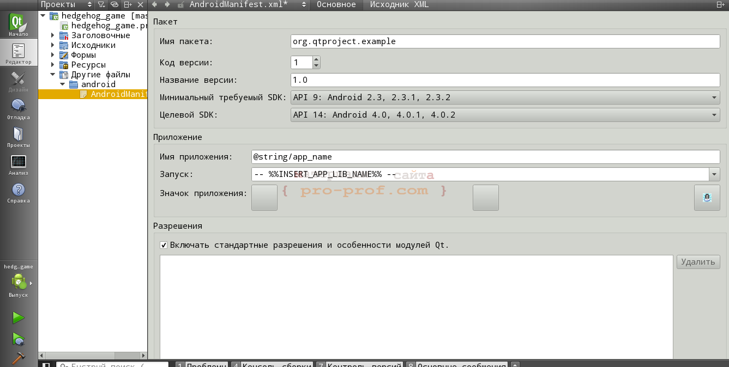Collapse the android folder

63,84
